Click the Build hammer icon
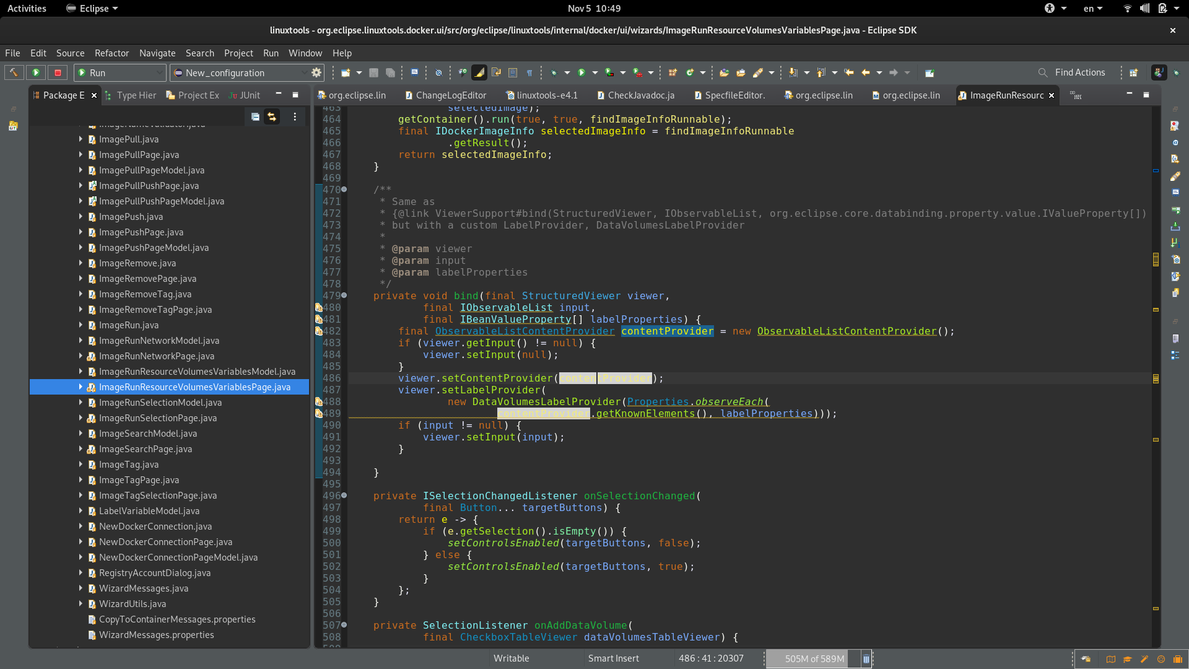Screen dimensions: 1189x669 tap(14, 72)
